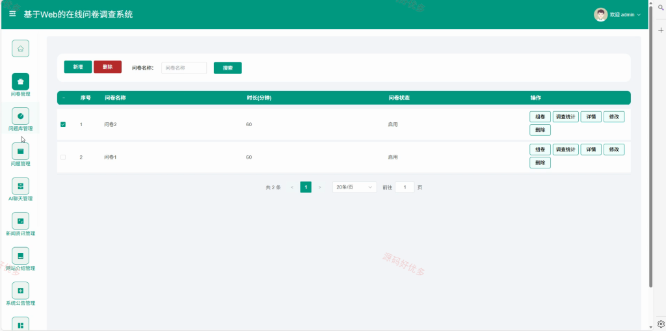
Task: Open the browser sidebar settings gear
Action: click(661, 324)
